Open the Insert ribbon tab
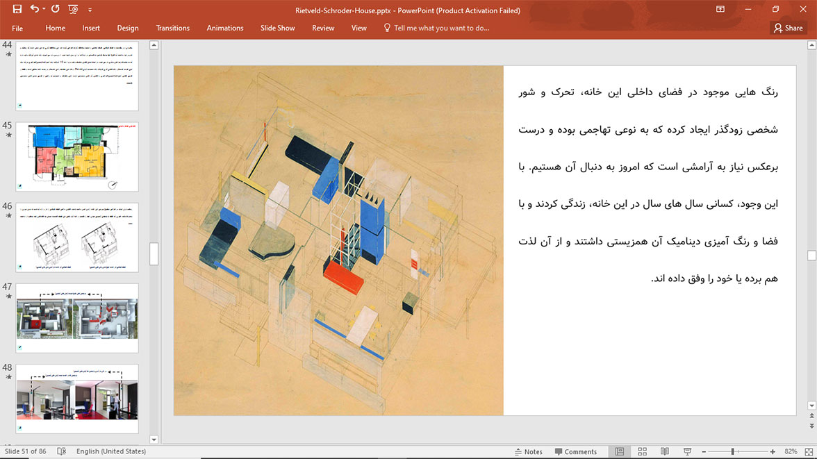 [x=91, y=28]
